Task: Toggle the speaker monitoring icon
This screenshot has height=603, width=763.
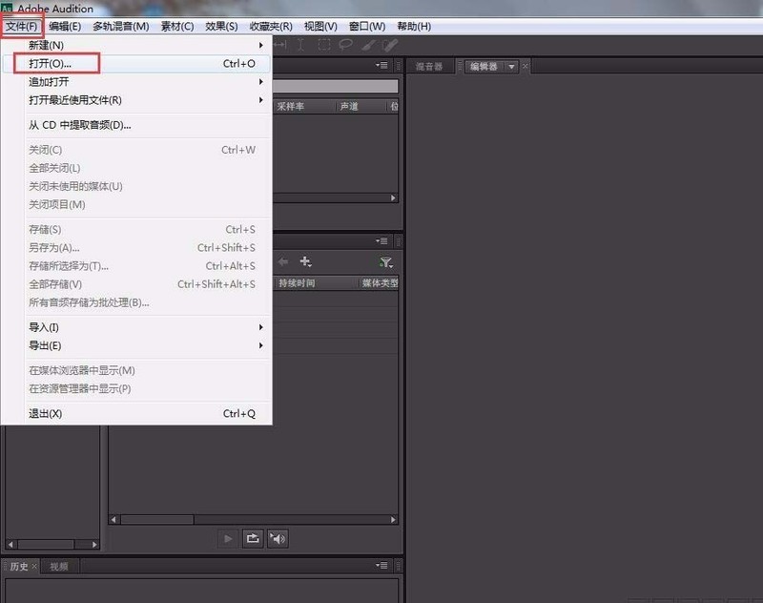Action: 278,538
